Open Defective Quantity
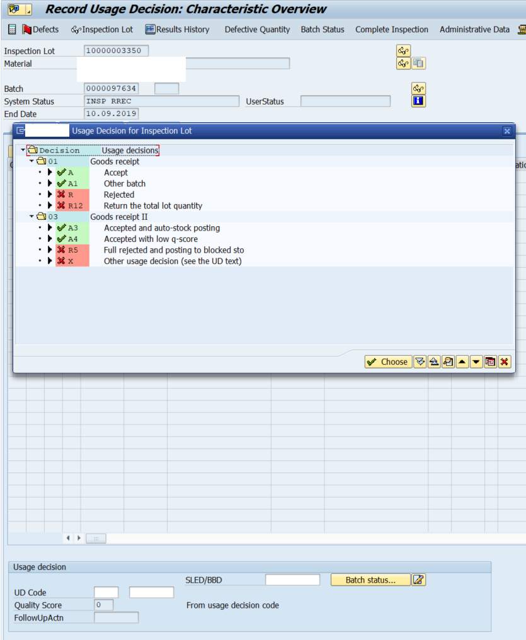 click(x=257, y=30)
